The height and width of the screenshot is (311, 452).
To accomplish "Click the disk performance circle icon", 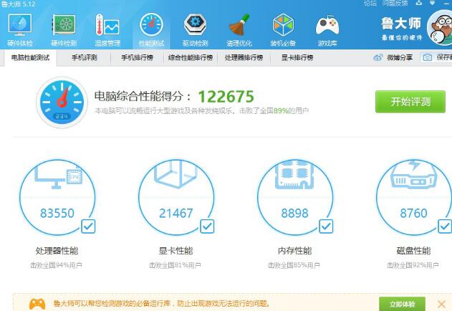I will coord(414,197).
